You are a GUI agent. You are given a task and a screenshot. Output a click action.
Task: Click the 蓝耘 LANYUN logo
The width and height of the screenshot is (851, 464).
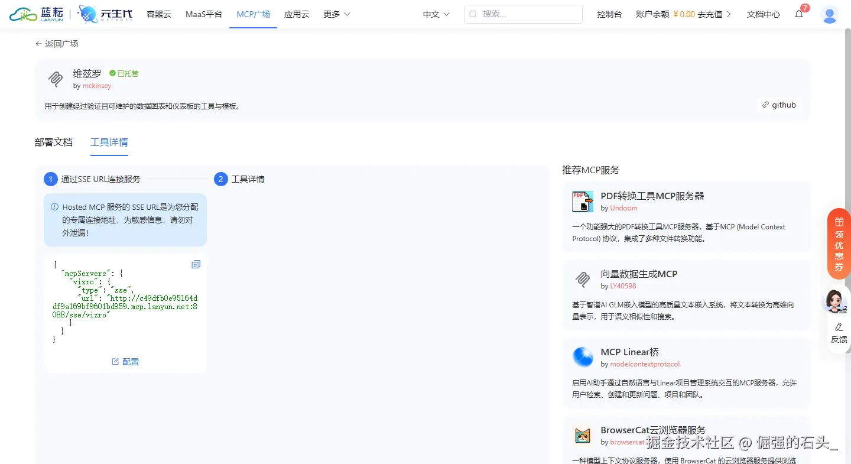tap(35, 13)
